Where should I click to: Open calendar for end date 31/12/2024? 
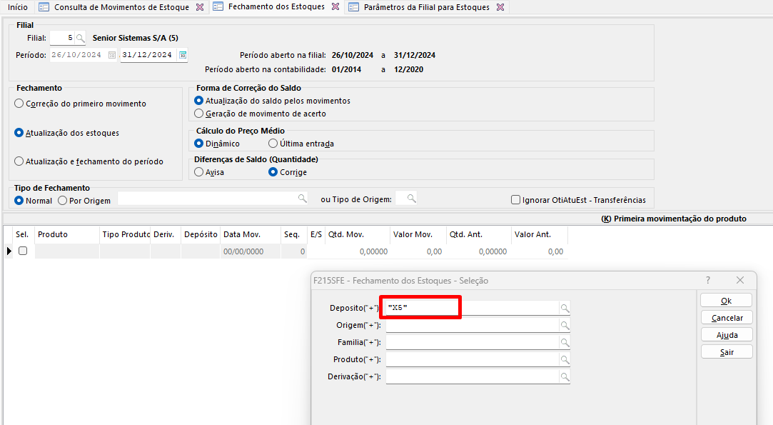coord(183,55)
